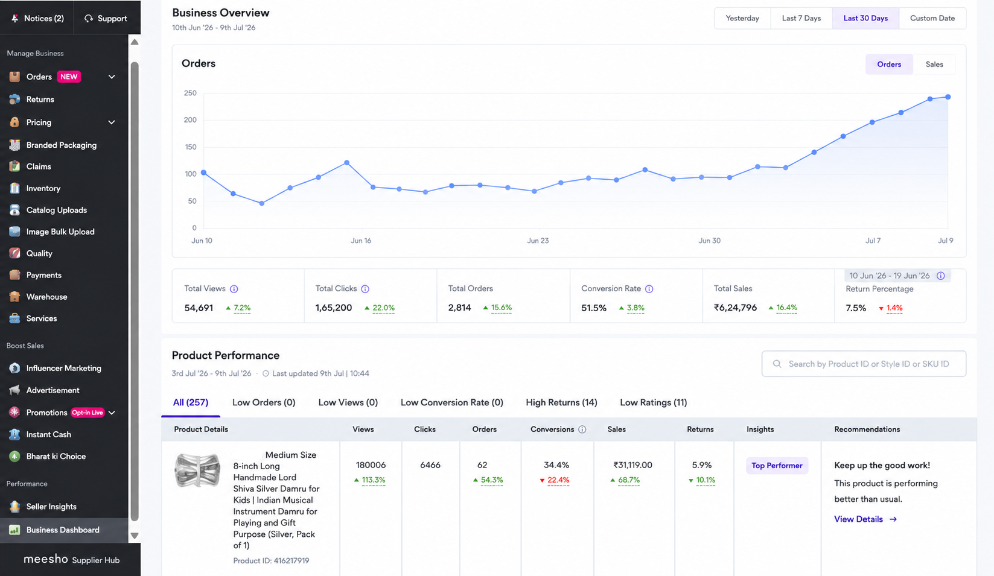
Task: Click the Top Performer badge
Action: click(x=777, y=466)
